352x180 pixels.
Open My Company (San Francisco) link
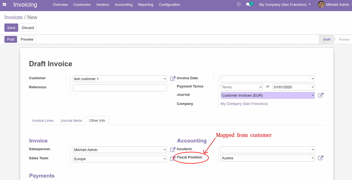[244, 104]
